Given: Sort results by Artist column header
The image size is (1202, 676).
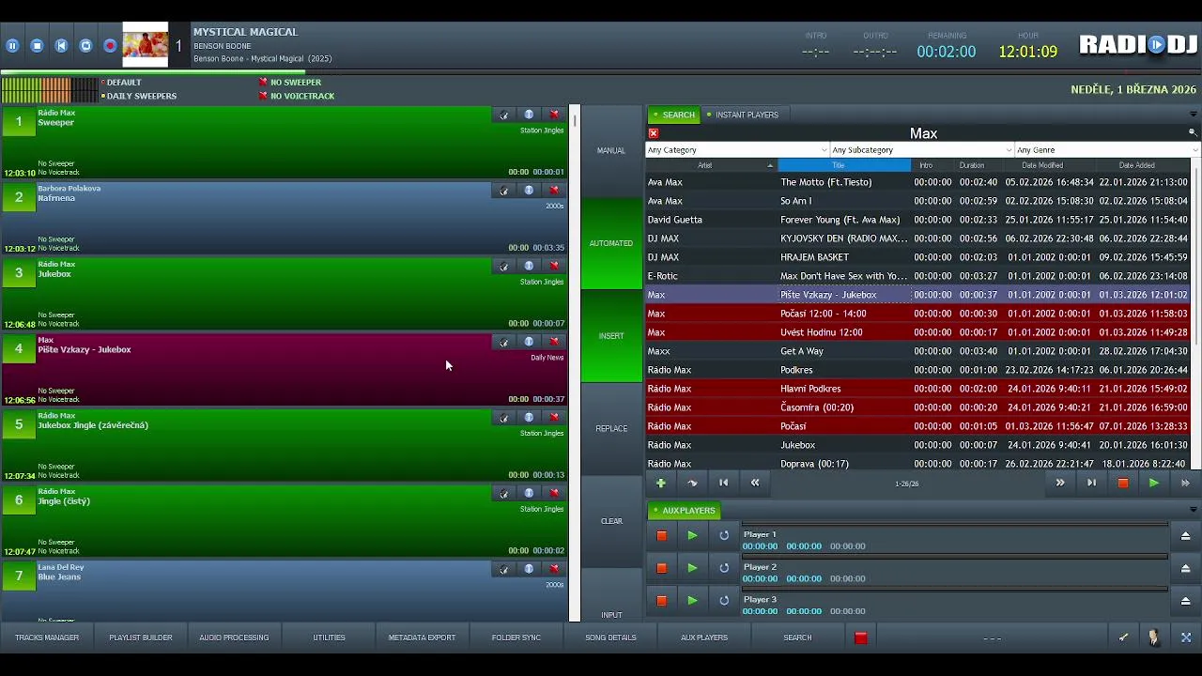Looking at the screenshot, I should (711, 165).
